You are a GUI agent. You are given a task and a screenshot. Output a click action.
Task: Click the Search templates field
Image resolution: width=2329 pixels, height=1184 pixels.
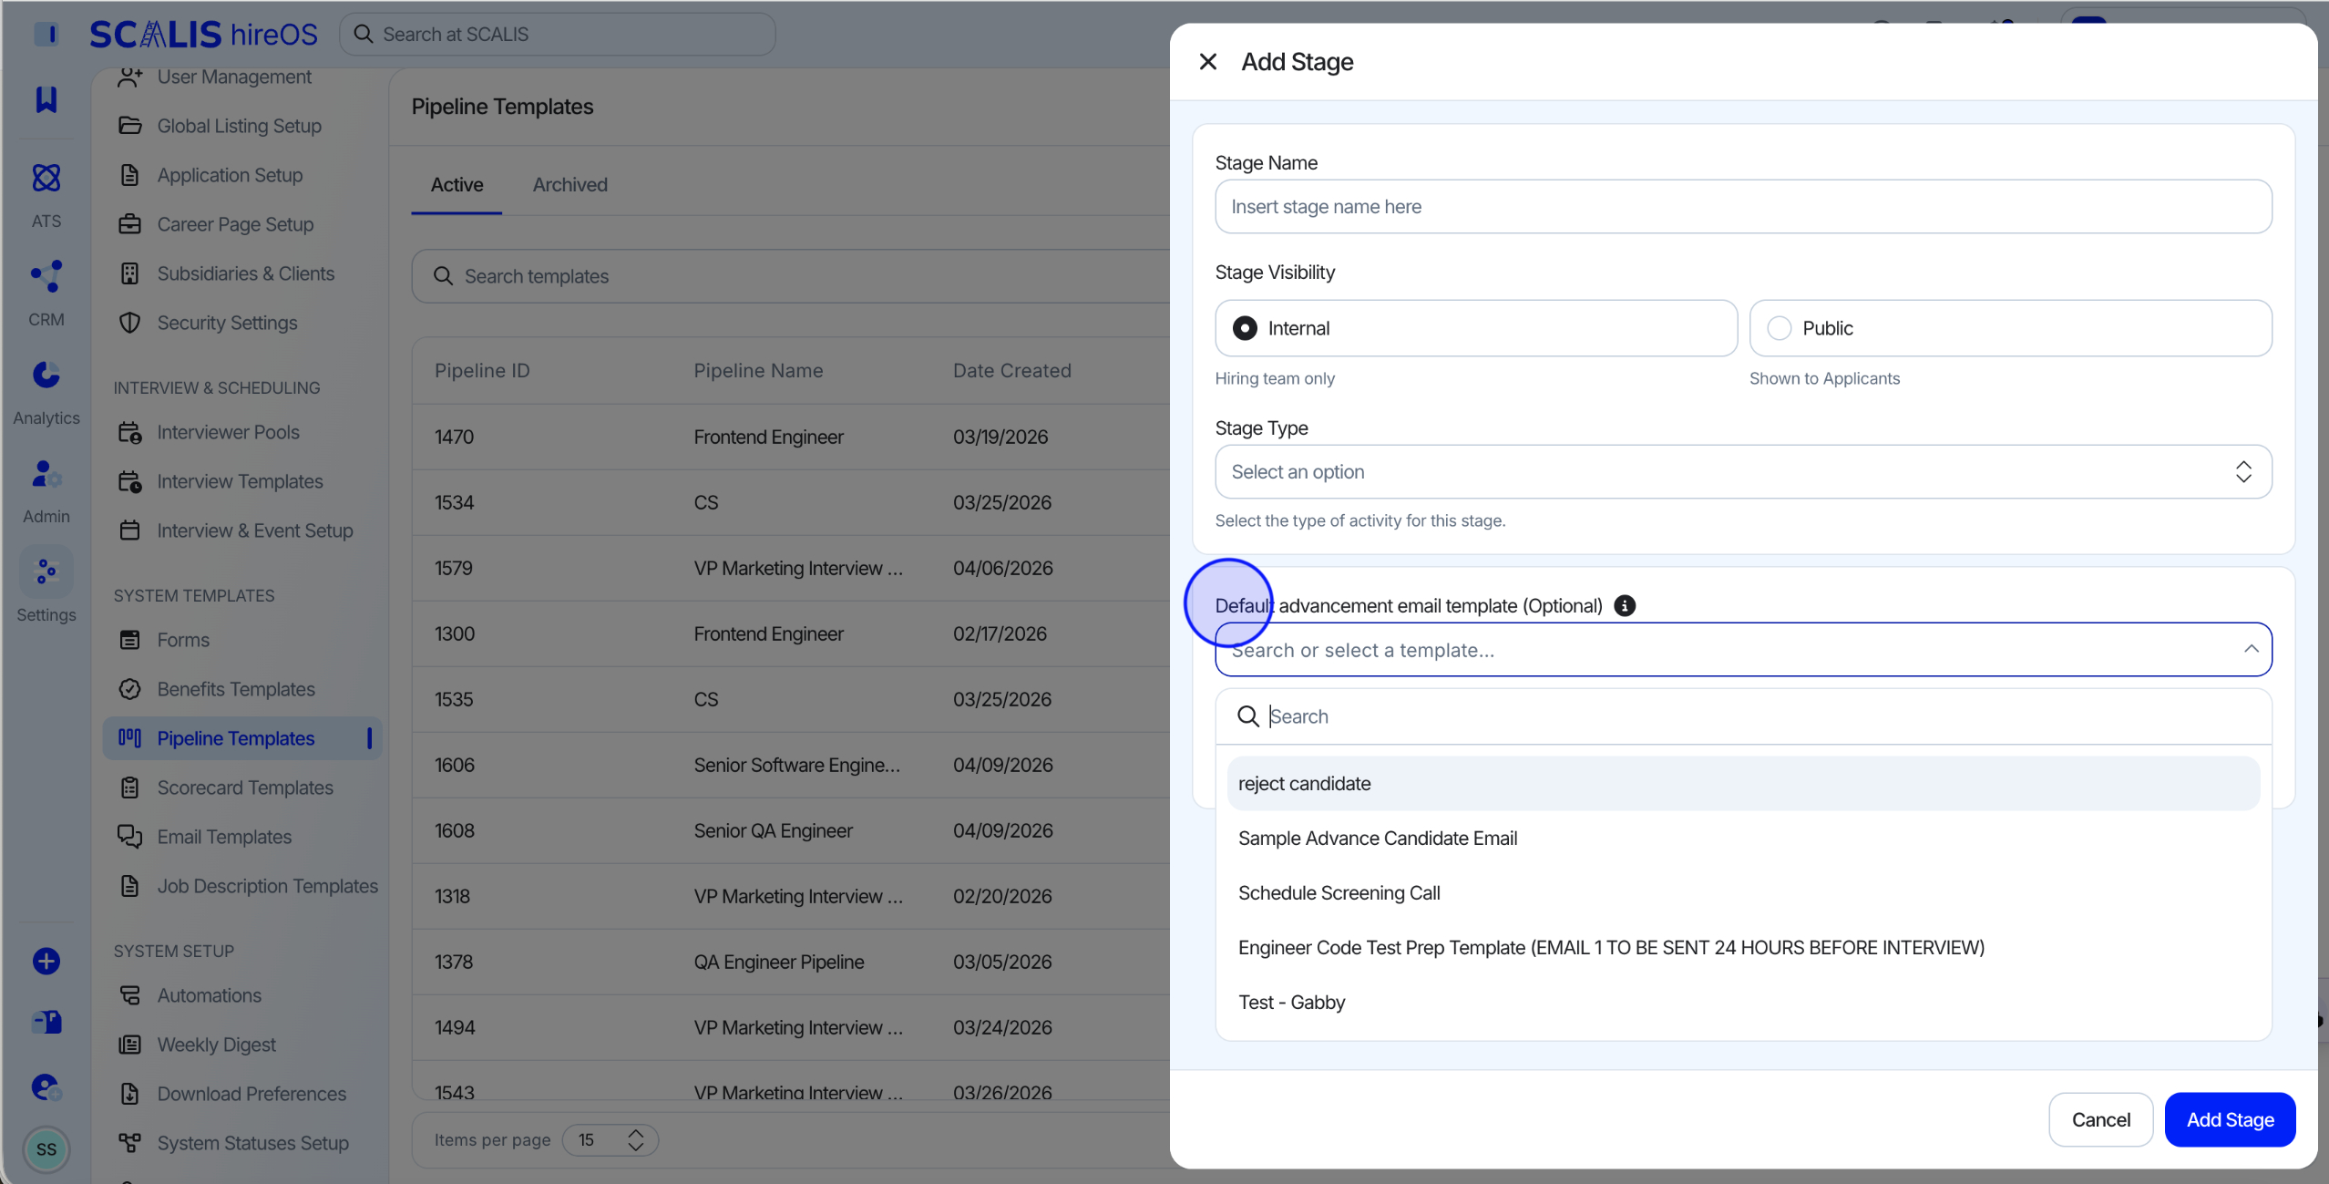tap(791, 276)
